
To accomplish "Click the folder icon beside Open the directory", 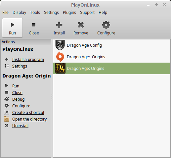I will coord(7,119).
